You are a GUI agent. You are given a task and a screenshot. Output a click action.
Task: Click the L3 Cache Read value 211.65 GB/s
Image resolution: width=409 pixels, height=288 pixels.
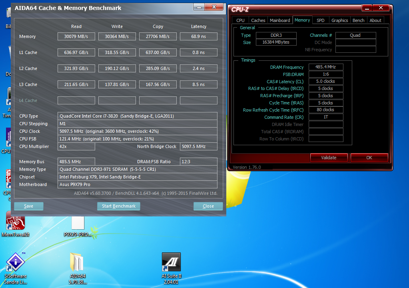click(76, 84)
